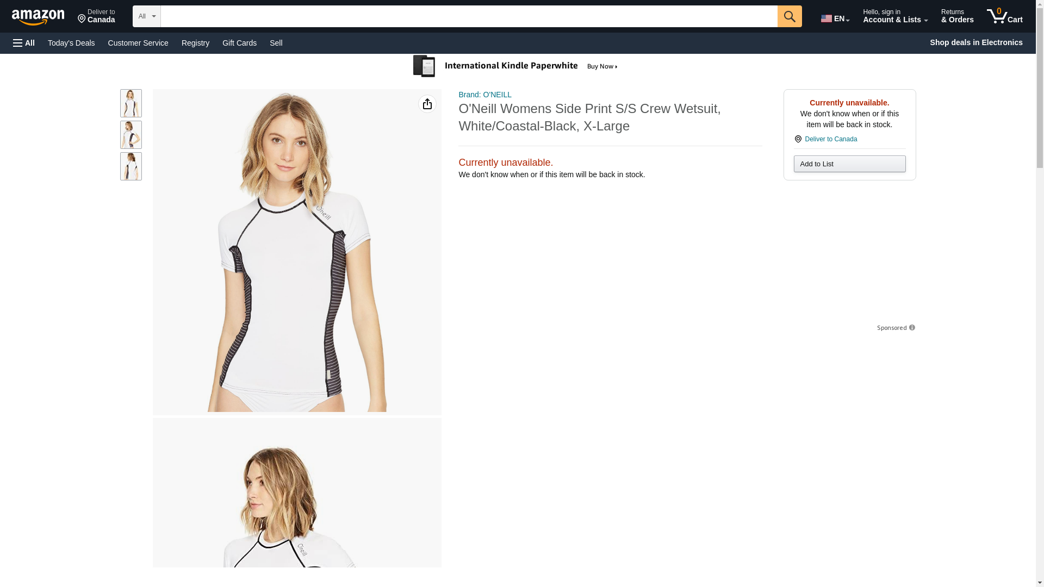Click the Deliver to Canada link in buy box
This screenshot has height=587, width=1044.
pos(831,139)
